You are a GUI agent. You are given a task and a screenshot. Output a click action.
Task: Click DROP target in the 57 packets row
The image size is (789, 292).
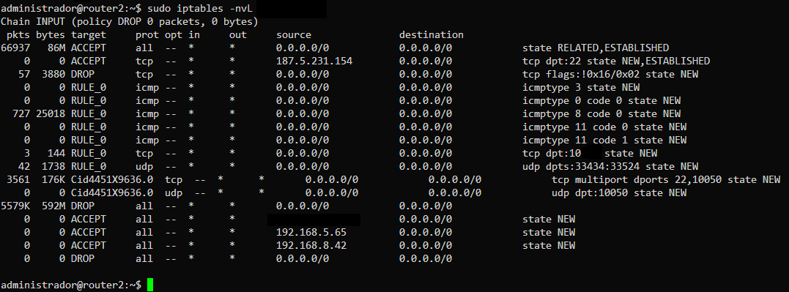83,75
